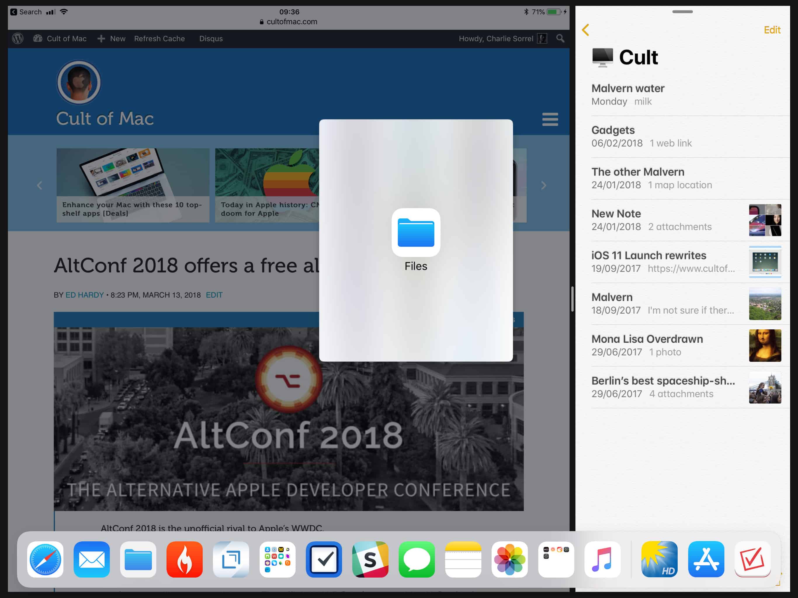Go back using the yellow Notes chevron
Image resolution: width=798 pixels, height=598 pixels.
point(586,30)
